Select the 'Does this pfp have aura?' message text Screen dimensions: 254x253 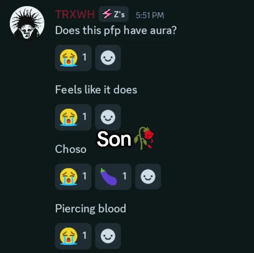pyautogui.click(x=116, y=30)
